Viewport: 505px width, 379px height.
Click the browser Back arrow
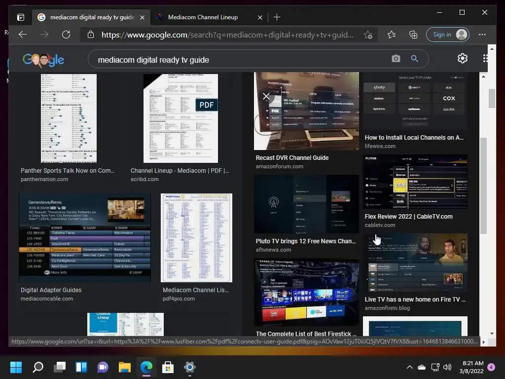(23, 35)
